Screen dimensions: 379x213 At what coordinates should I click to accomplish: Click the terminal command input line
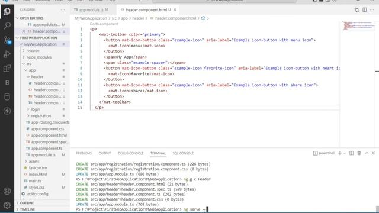[x=143, y=209]
